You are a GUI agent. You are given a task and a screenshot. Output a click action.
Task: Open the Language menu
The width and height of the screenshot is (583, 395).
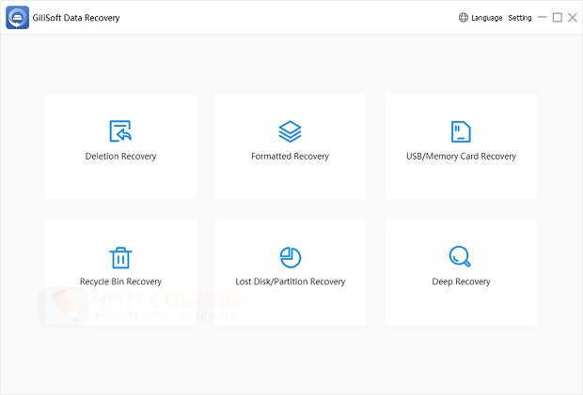click(x=486, y=18)
